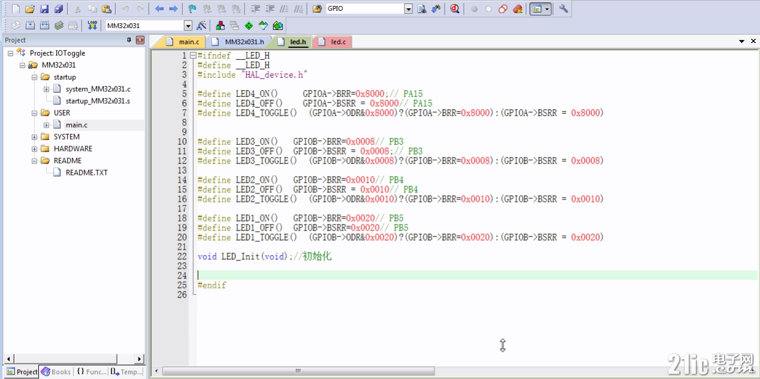Expand the HARDWARE folder
The width and height of the screenshot is (760, 379).
coord(34,149)
